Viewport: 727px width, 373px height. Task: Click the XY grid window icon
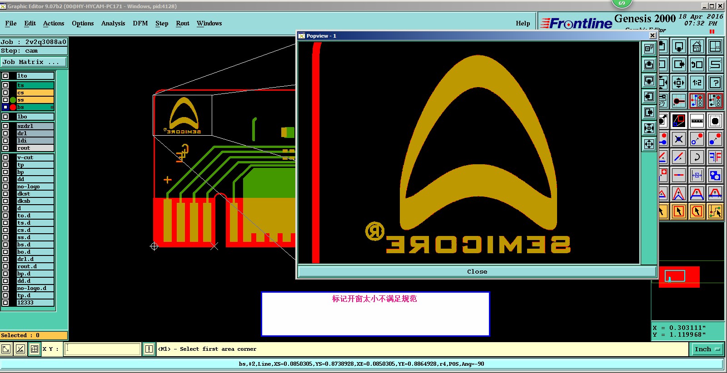click(x=715, y=47)
